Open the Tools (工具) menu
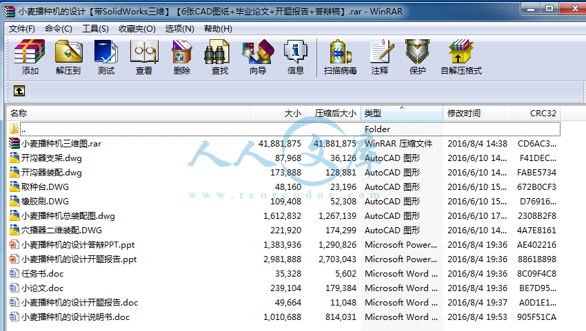The height and width of the screenshot is (331, 586). tap(95, 29)
